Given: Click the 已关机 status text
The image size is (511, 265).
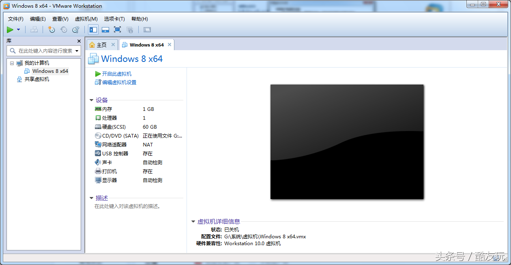Looking at the screenshot, I should 232,230.
